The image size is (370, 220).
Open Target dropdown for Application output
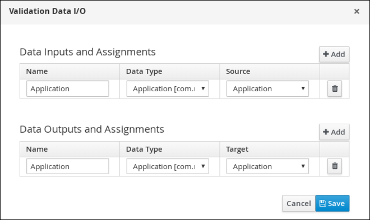[x=267, y=166]
